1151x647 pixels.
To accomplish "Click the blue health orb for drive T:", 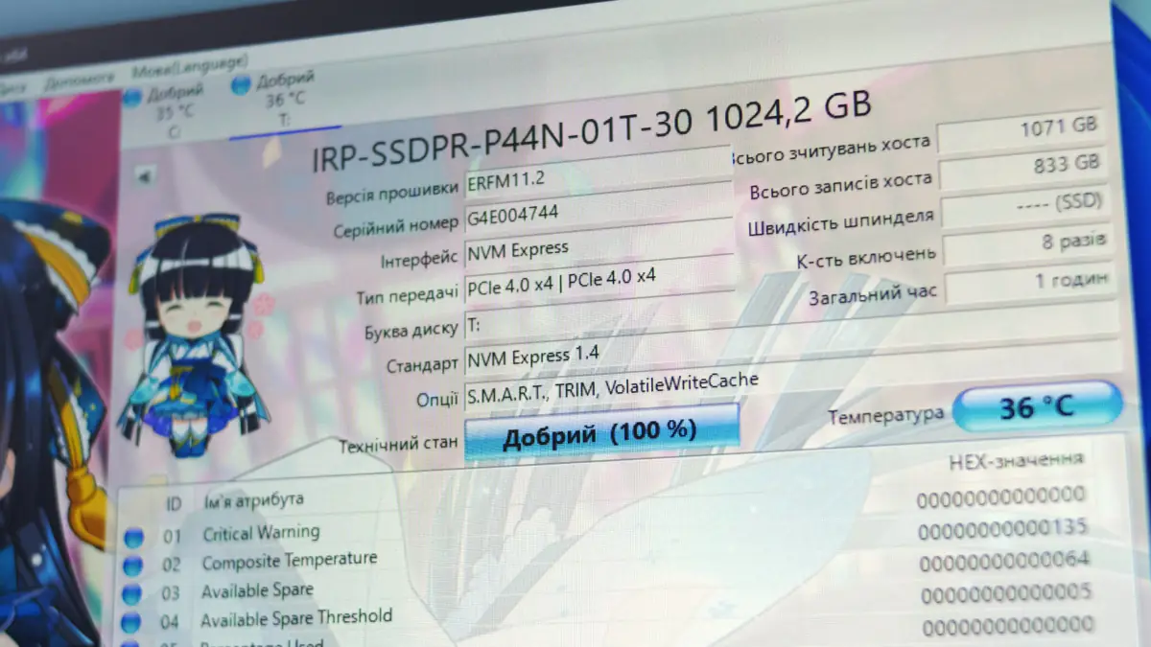I will (x=241, y=84).
